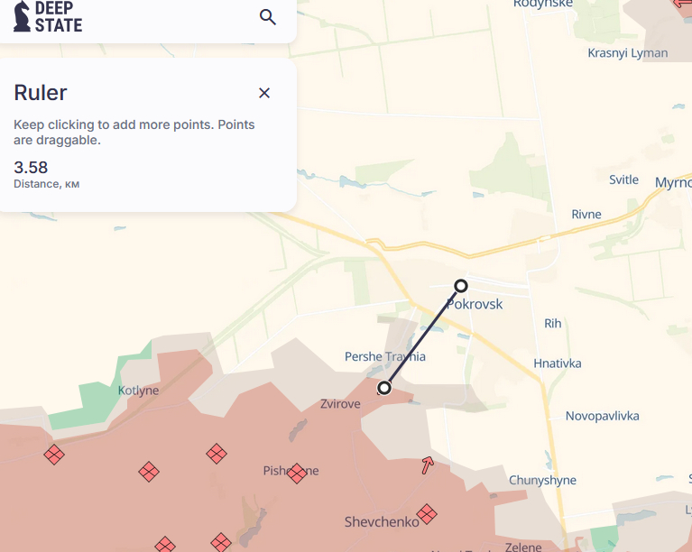The height and width of the screenshot is (552, 692).
Task: Click the Chunyshyne settlement label
Action: 542,481
